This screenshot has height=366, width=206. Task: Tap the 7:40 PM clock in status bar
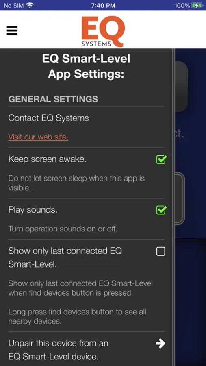coord(103,6)
